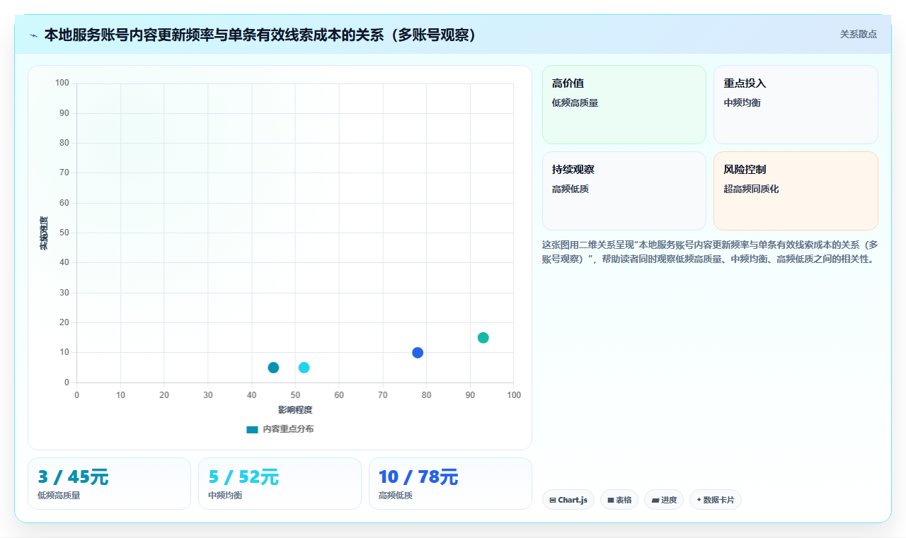Click 高频低质 label under 10 / 78元
Image resolution: width=906 pixels, height=538 pixels.
point(396,496)
